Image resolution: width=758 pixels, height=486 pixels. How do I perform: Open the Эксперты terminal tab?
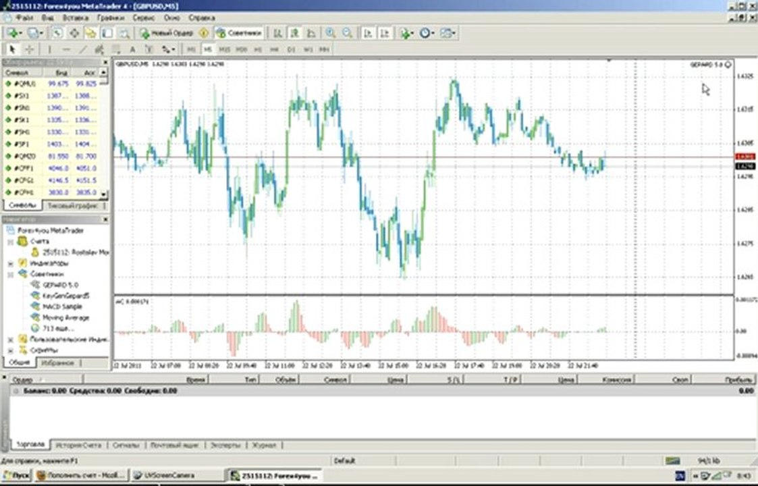pyautogui.click(x=225, y=445)
